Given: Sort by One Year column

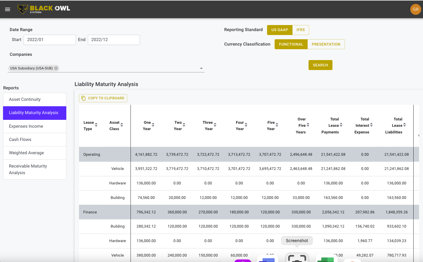Looking at the screenshot, I should 153,125.
